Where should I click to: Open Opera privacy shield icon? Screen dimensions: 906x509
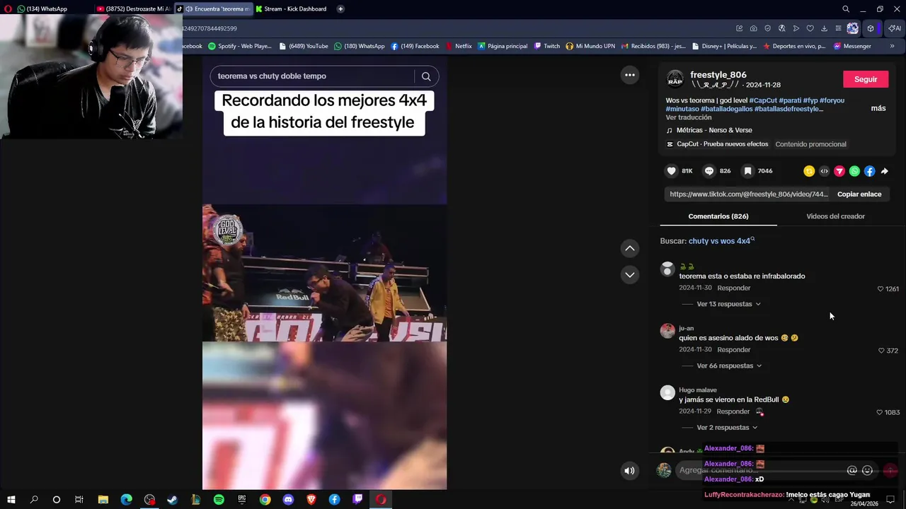coord(767,28)
